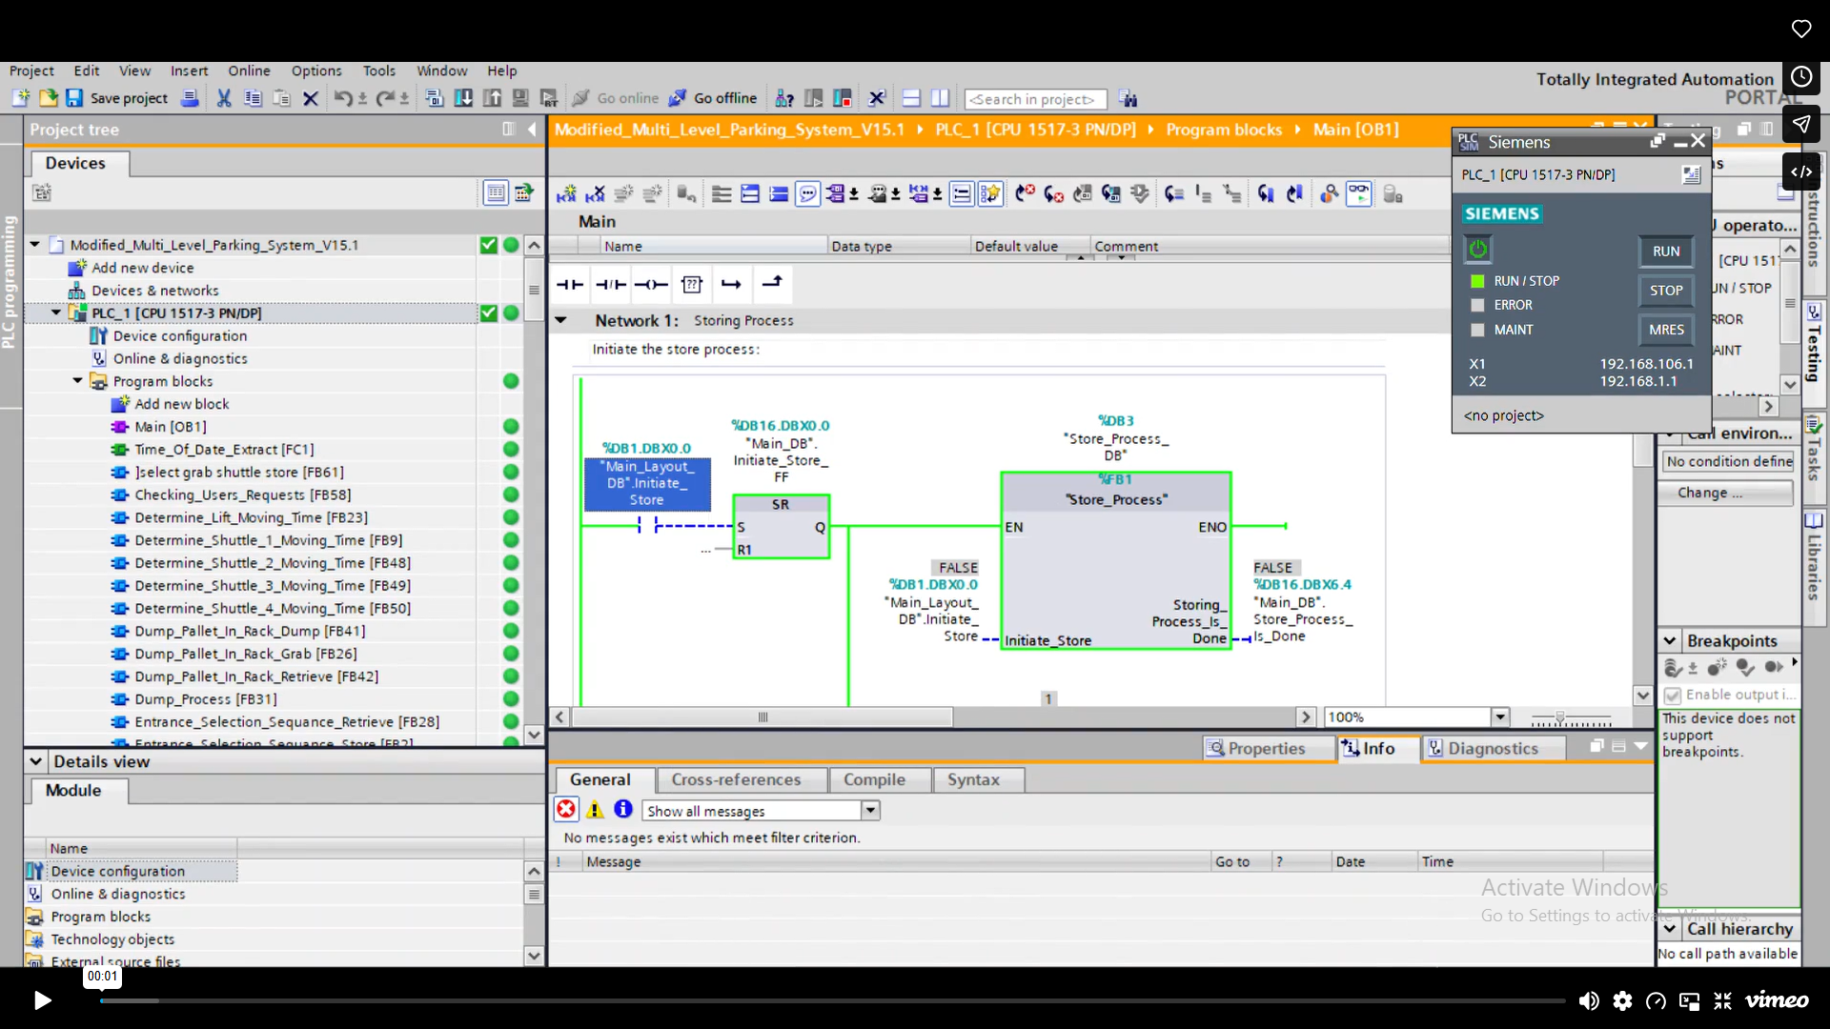Viewport: 1830px width, 1029px height.
Task: Switch to the Diagnostics tab
Action: 1493,749
